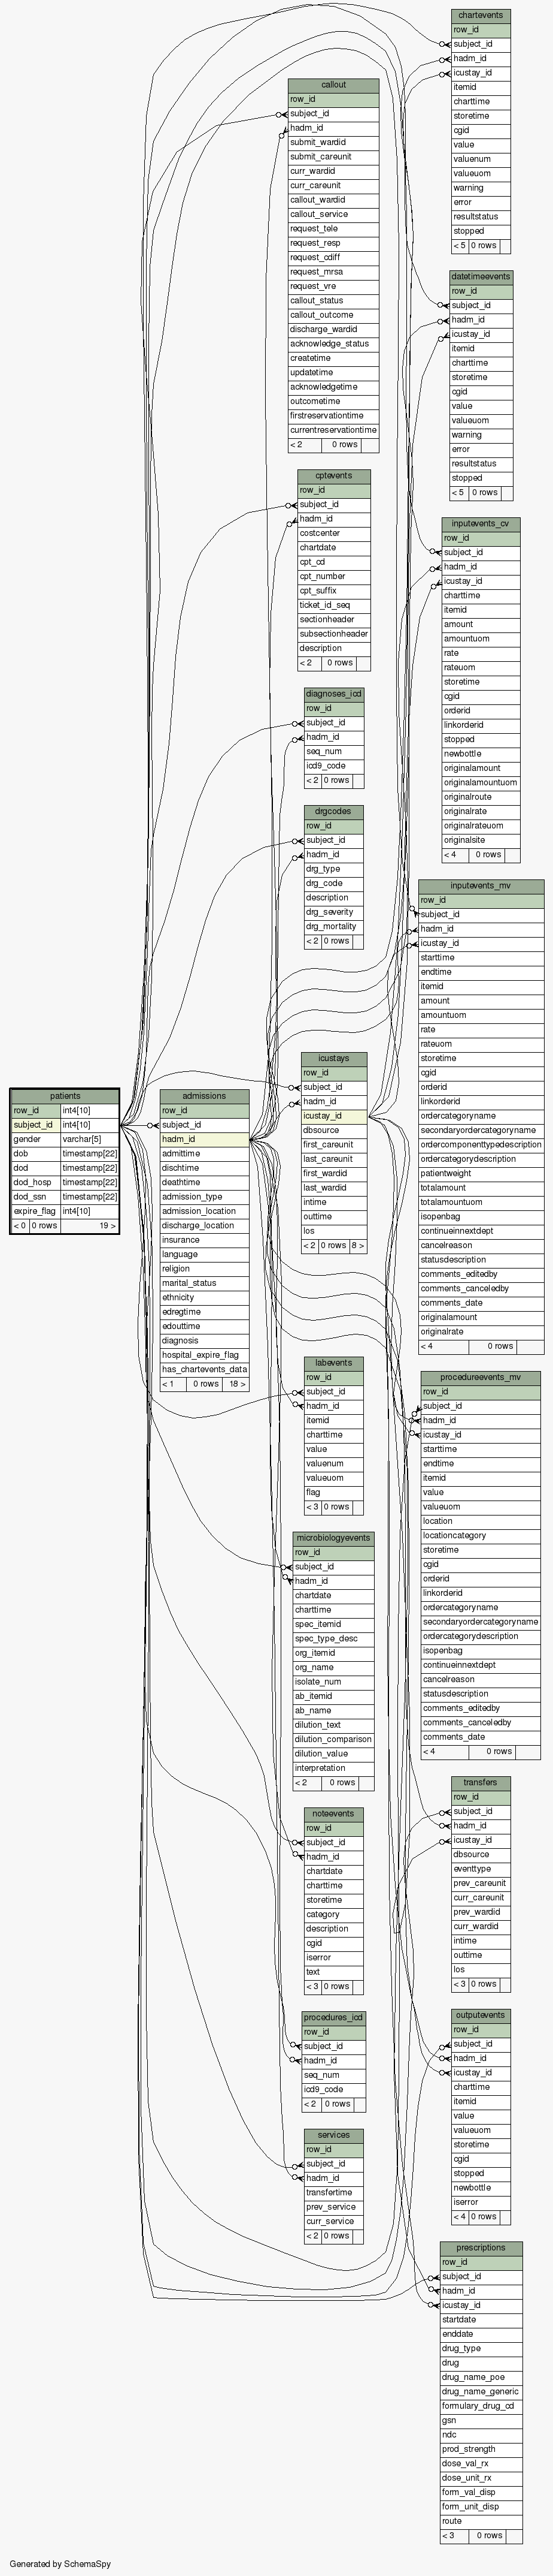Click the cptevents table title
The height and width of the screenshot is (2576, 553).
pyautogui.click(x=333, y=476)
